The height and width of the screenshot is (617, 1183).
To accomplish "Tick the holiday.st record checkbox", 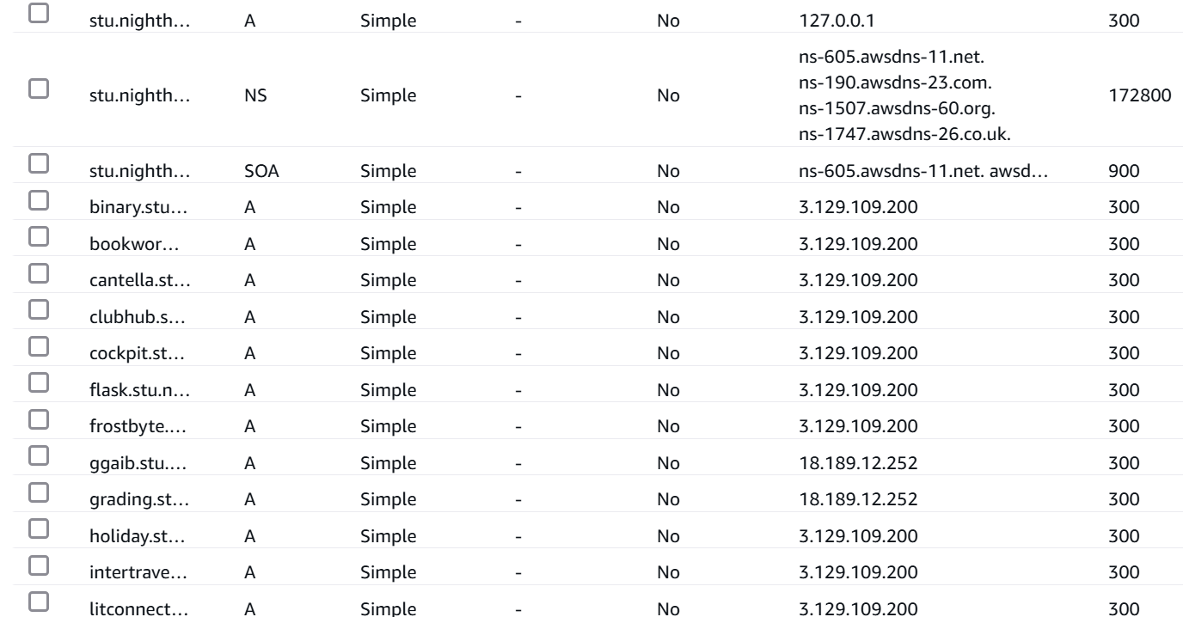I will tap(37, 531).
